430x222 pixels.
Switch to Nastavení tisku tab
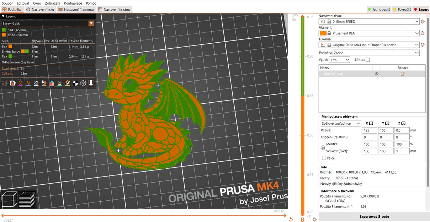[40, 10]
